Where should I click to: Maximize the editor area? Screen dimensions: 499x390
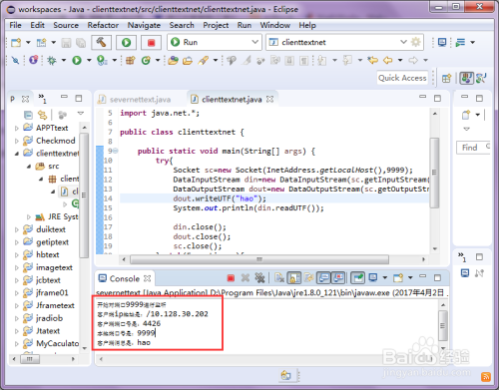(437, 99)
